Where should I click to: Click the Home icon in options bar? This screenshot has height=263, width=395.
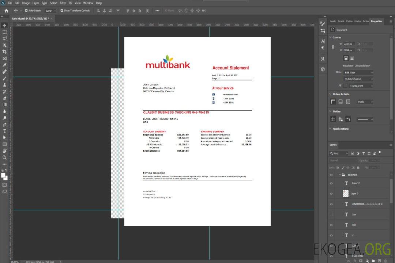(x=6, y=11)
